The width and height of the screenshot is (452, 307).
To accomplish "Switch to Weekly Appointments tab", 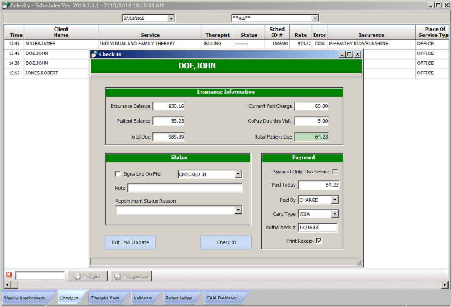I will [25, 298].
